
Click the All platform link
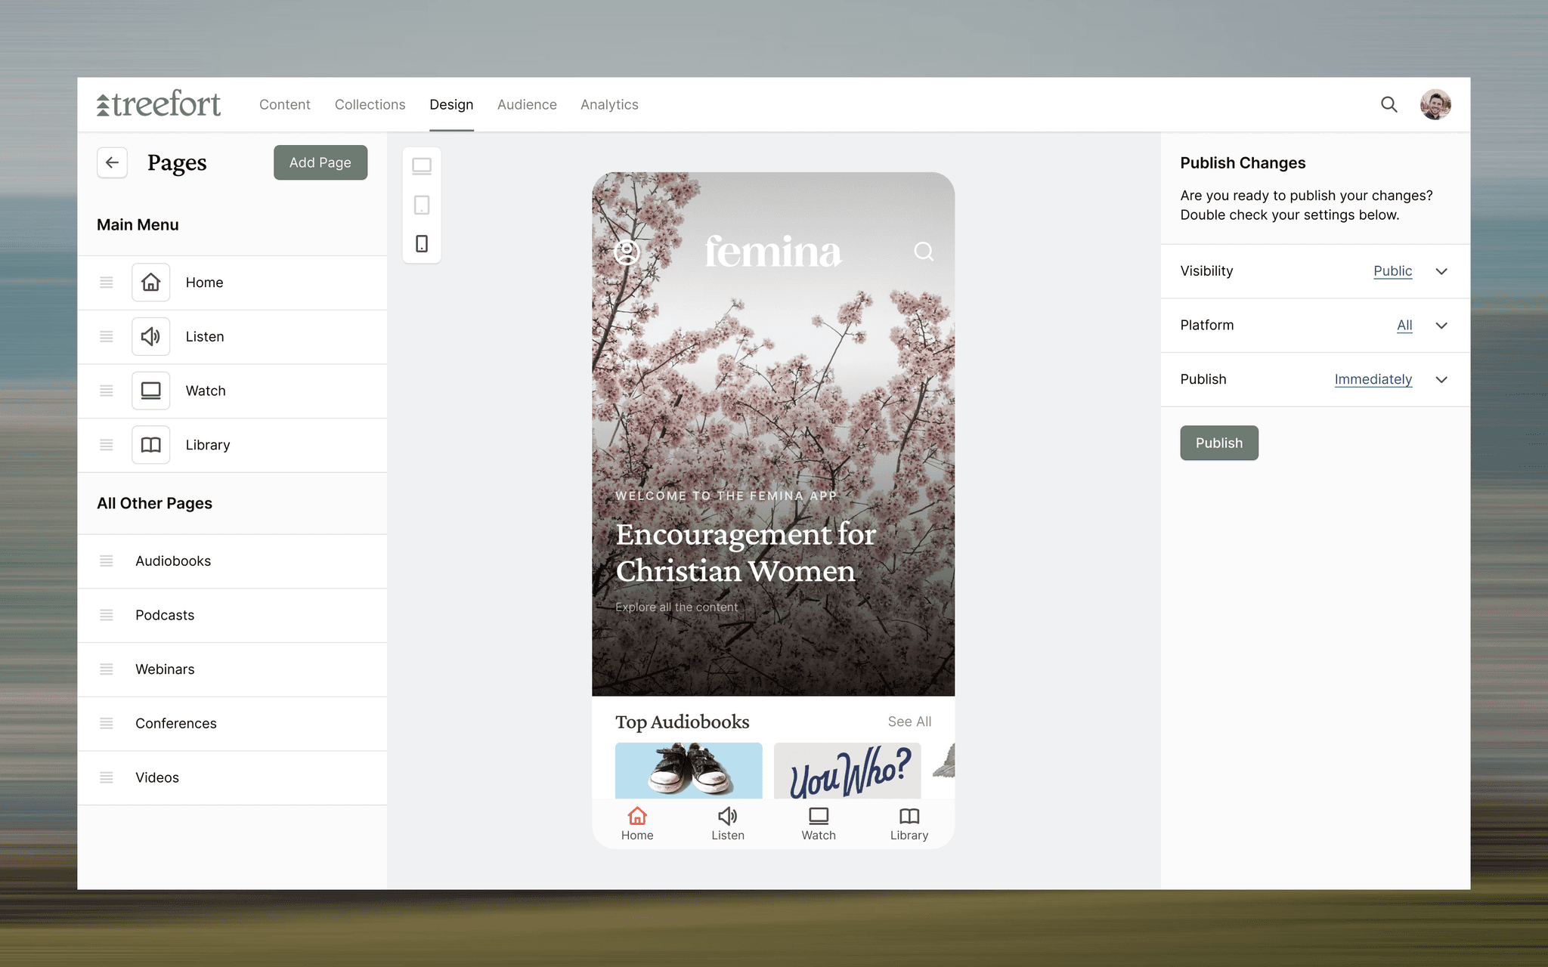coord(1404,326)
